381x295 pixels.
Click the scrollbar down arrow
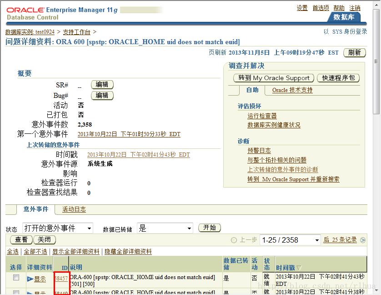pos(376,290)
